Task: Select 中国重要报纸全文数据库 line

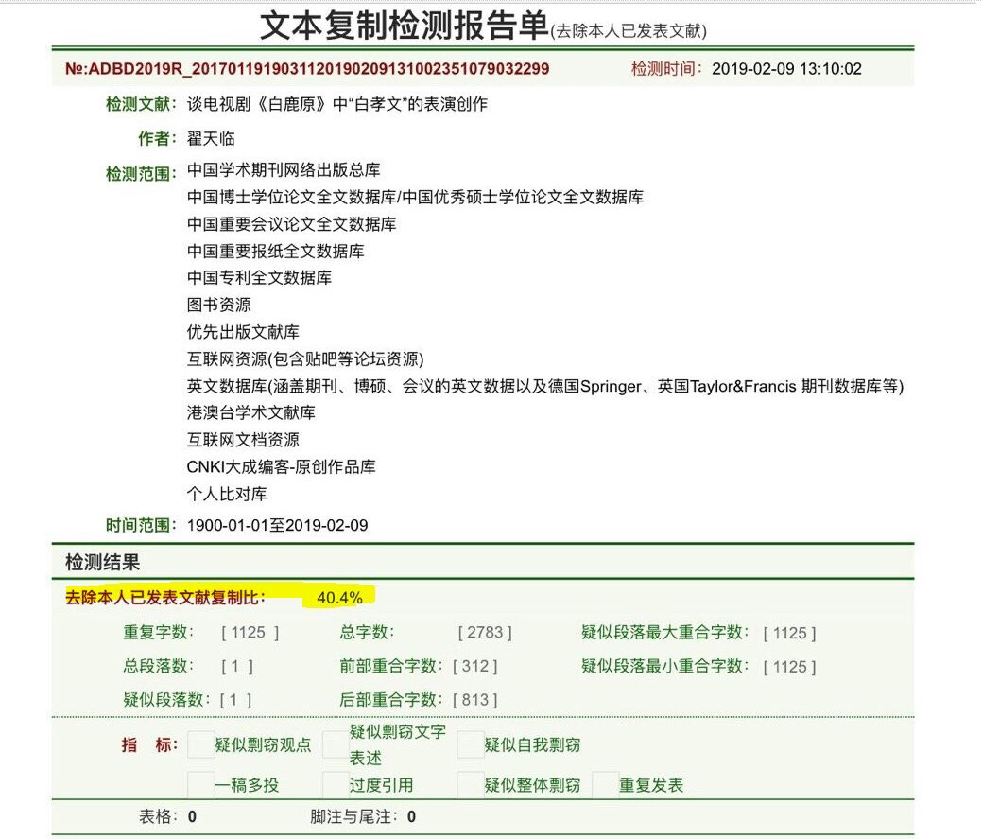Action: point(275,251)
